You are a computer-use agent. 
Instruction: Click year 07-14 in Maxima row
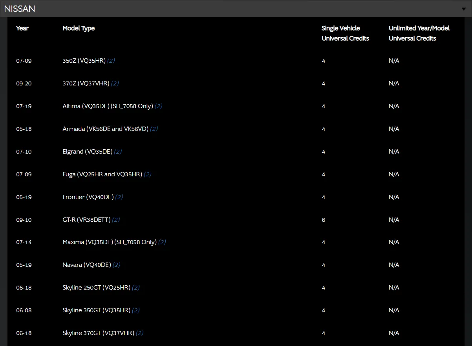pos(24,242)
